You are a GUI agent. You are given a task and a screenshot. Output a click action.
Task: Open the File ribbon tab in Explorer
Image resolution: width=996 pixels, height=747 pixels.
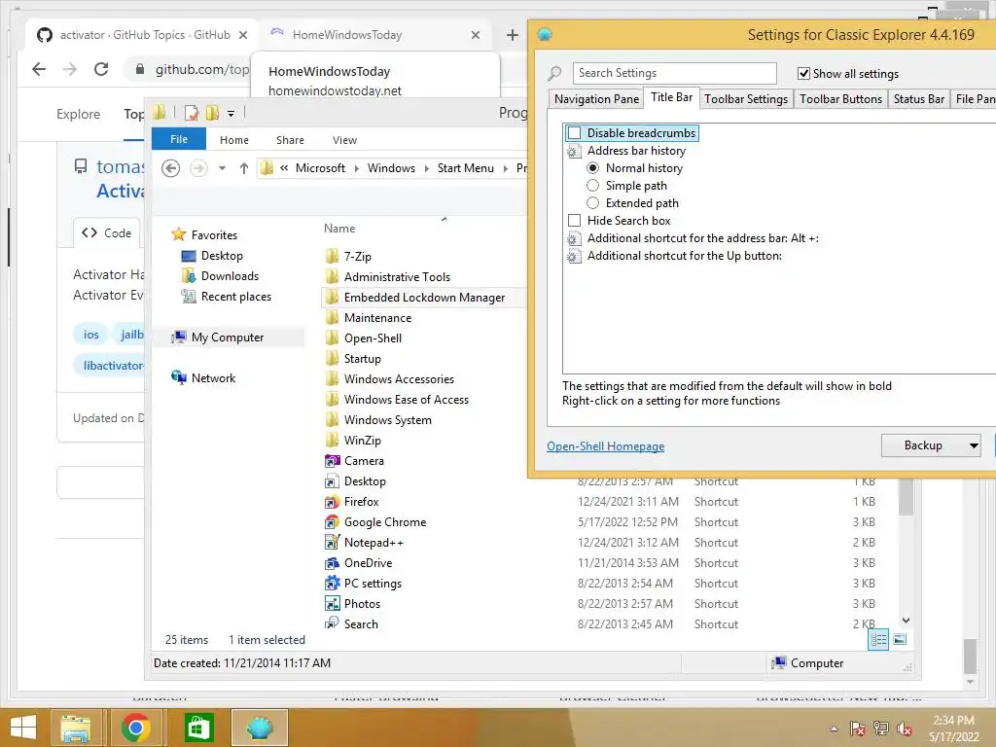179,139
